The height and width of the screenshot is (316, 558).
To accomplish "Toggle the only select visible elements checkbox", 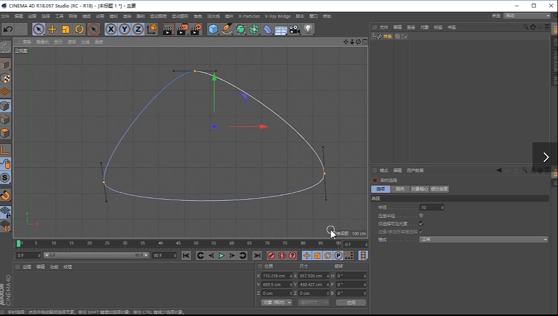I will coord(421,224).
